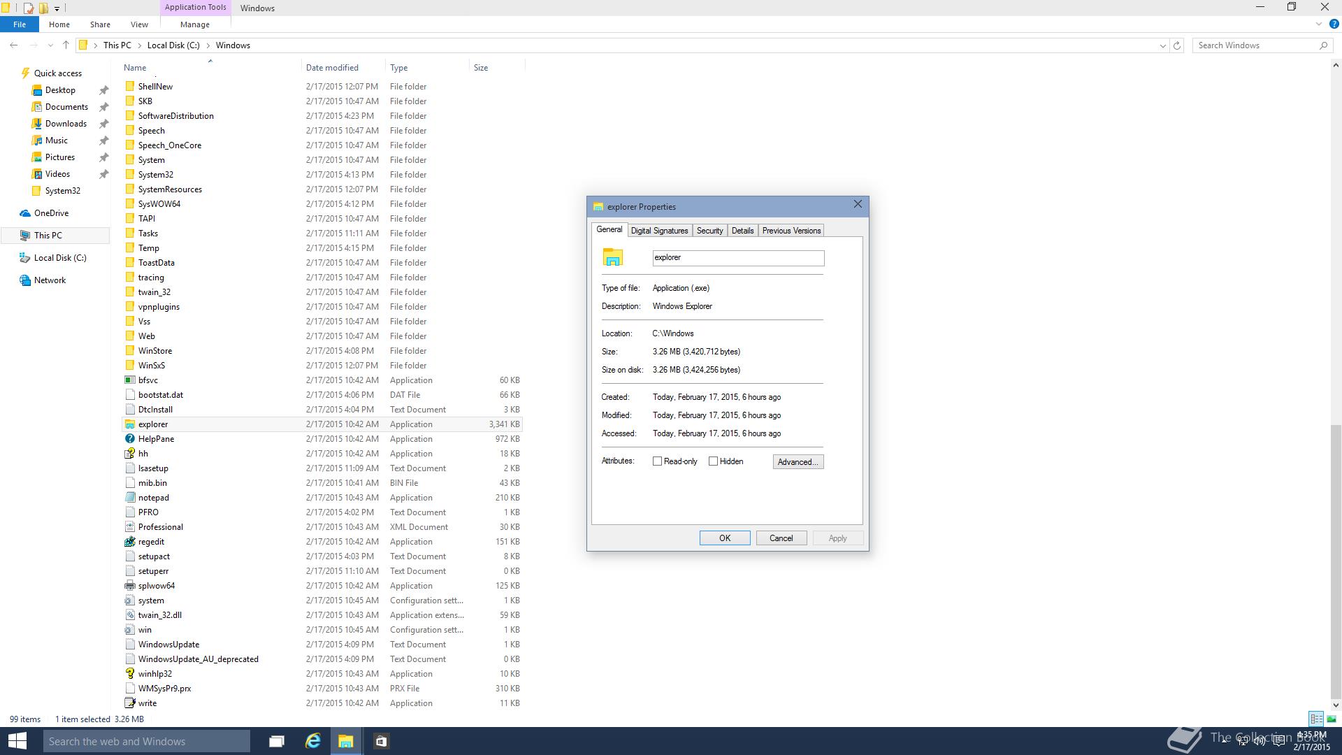Open the Previous Versions tab
The height and width of the screenshot is (755, 1342).
791,231
